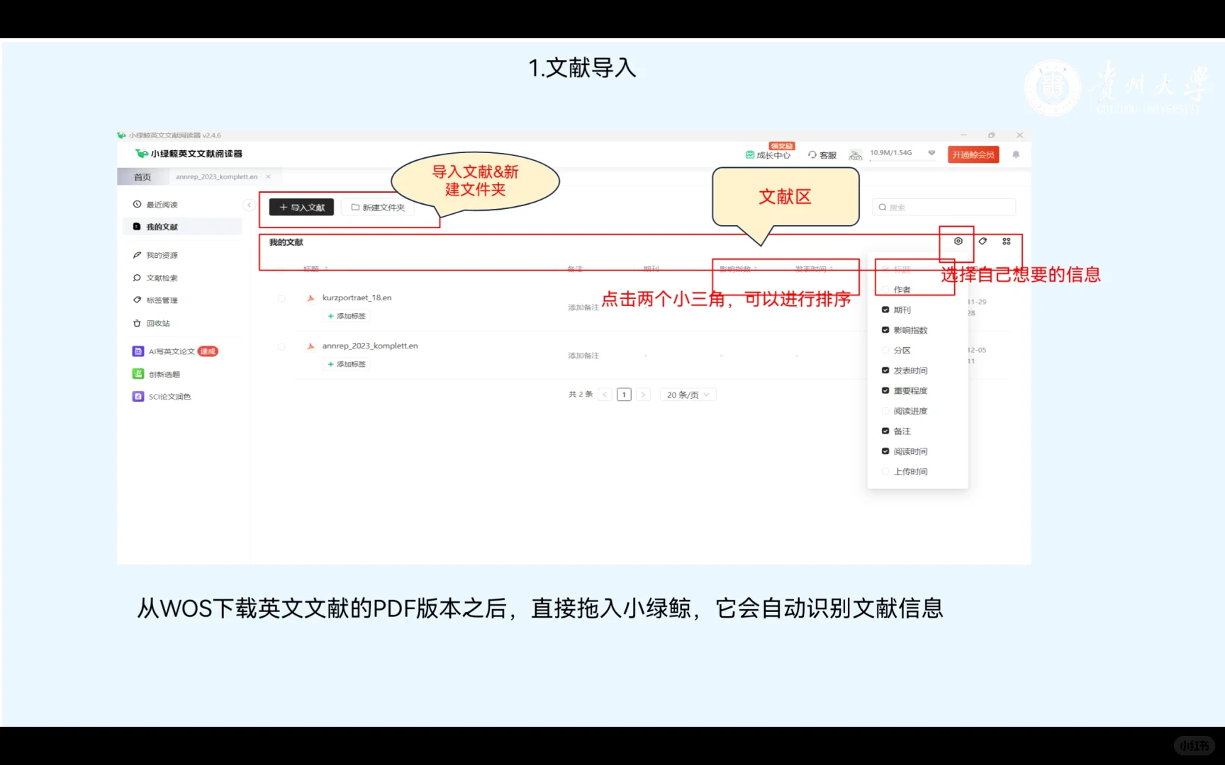
Task: Click page number 1 button
Action: 624,395
